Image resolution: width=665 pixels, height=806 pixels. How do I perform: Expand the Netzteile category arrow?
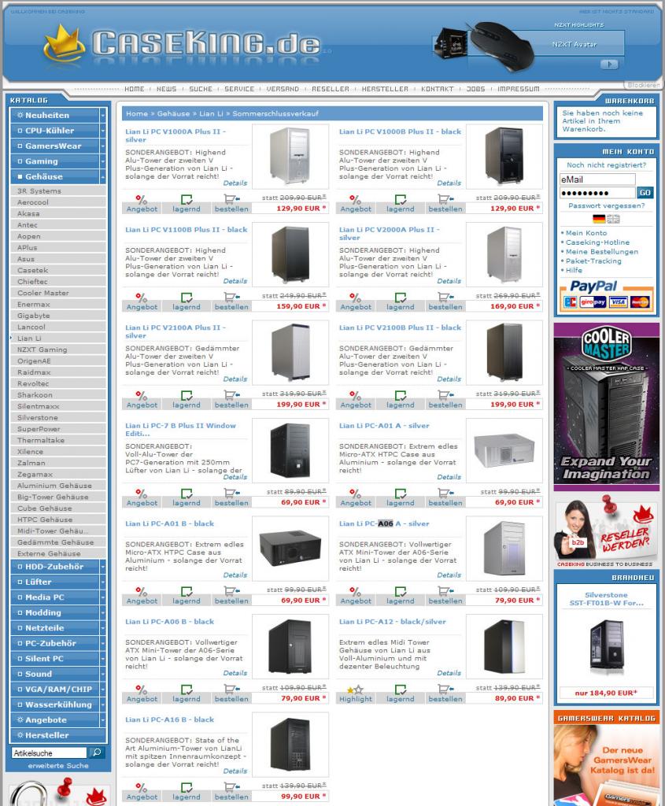click(103, 628)
